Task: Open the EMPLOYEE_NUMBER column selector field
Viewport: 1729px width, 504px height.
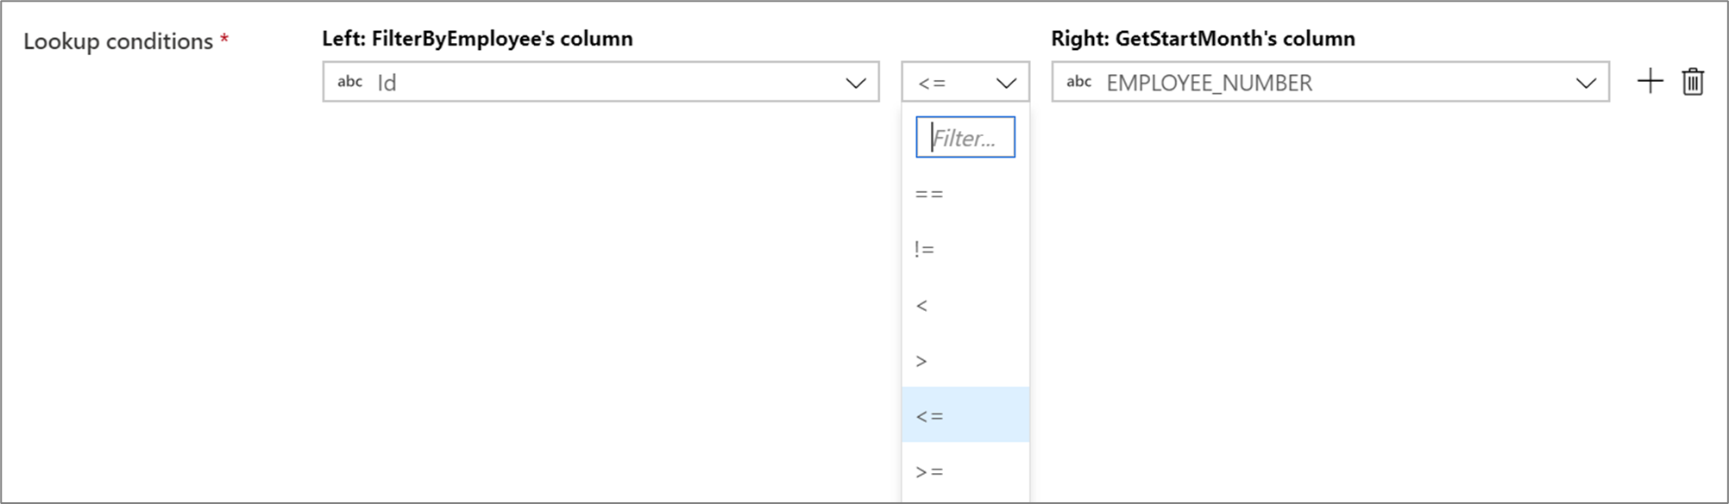Action: pos(1311,83)
